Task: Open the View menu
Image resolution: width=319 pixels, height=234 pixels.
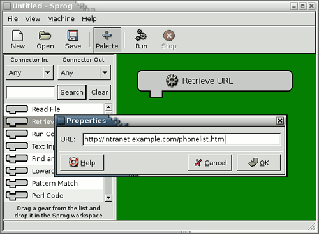Action: tap(33, 19)
